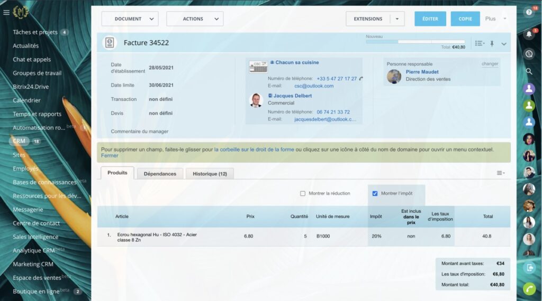Click the invoice status progress bar
This screenshot has width=542, height=301.
point(415,42)
